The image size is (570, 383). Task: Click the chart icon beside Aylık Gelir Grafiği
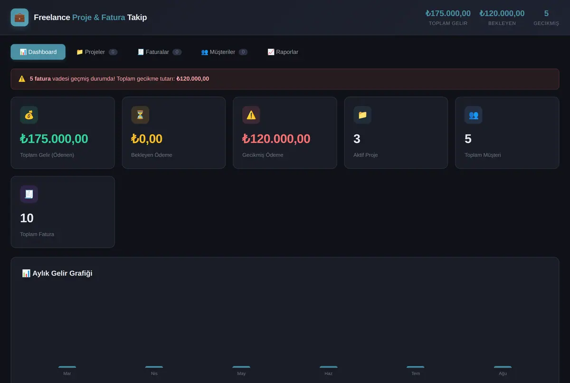[26, 273]
